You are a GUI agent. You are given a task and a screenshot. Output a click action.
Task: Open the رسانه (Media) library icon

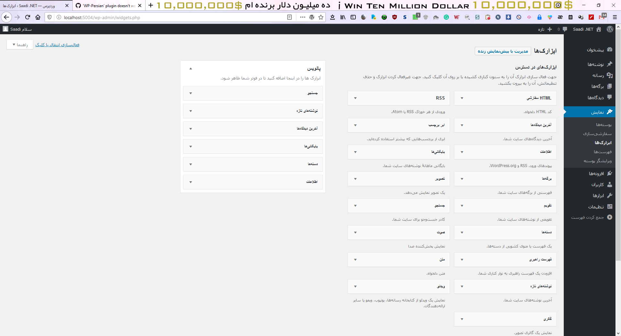coord(610,75)
